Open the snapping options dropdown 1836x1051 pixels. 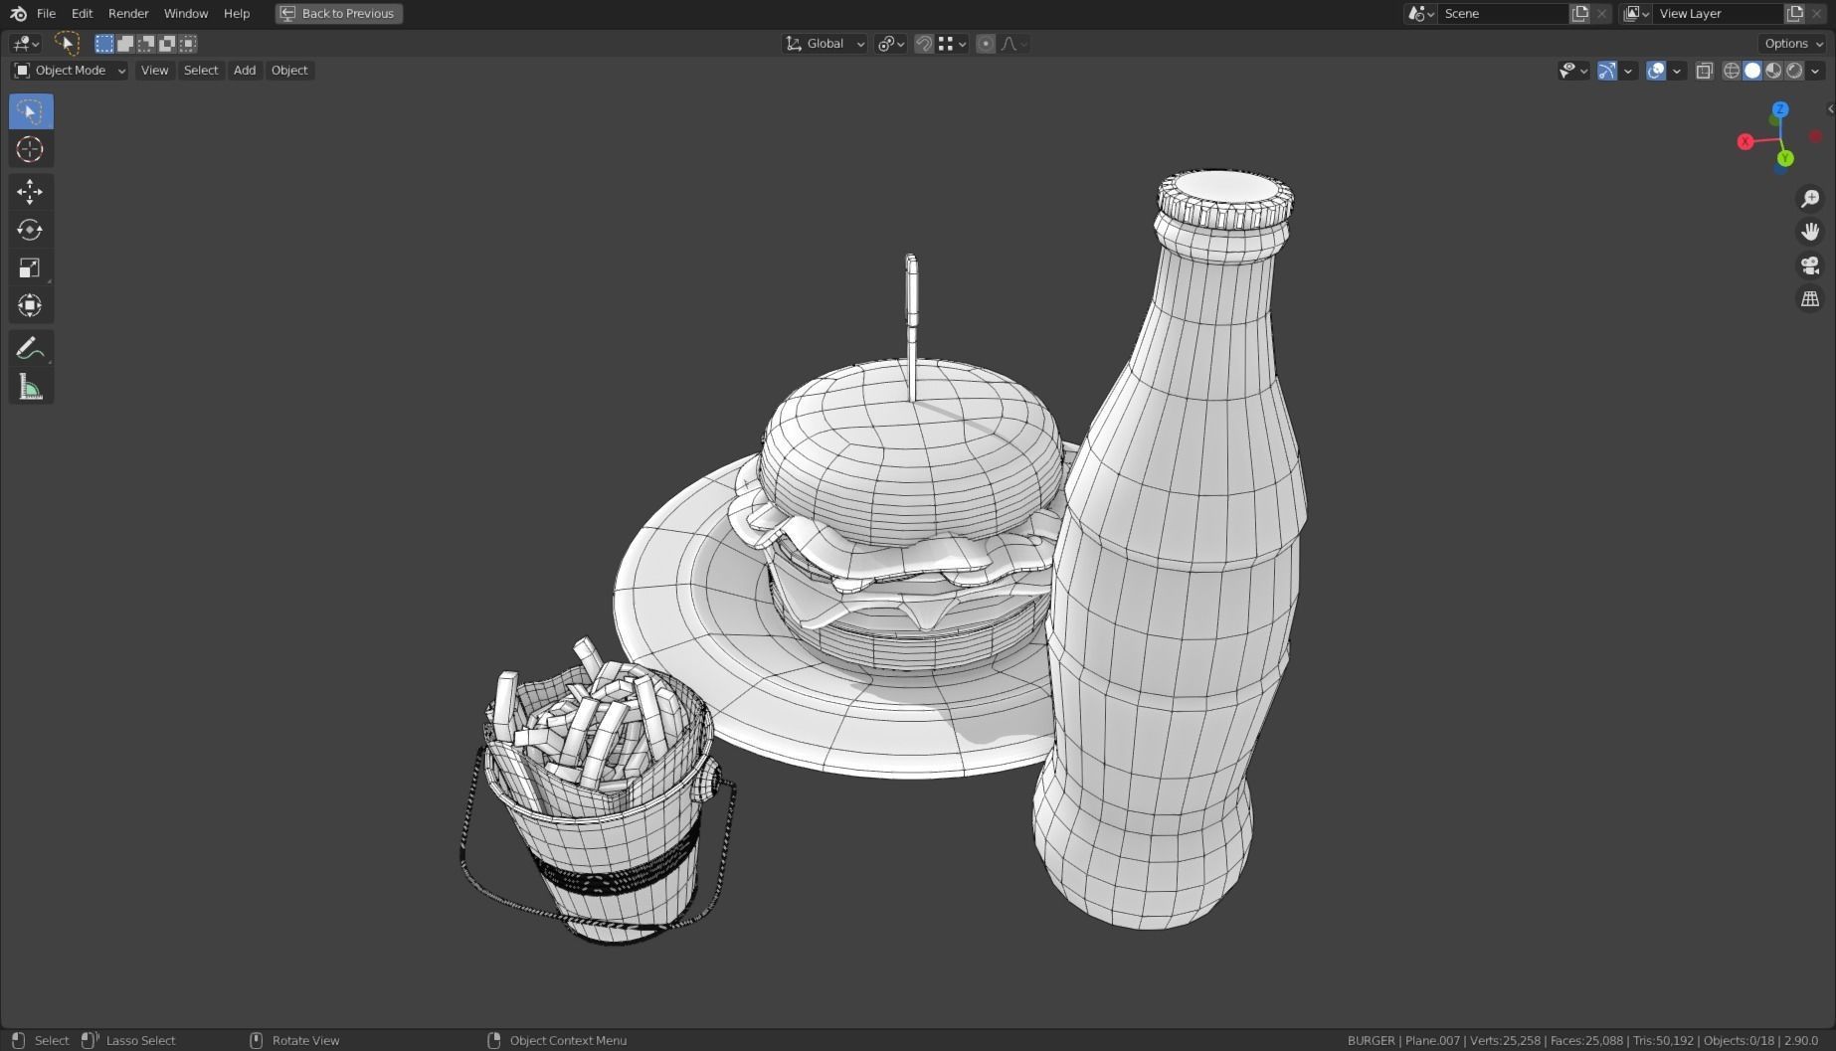[952, 43]
